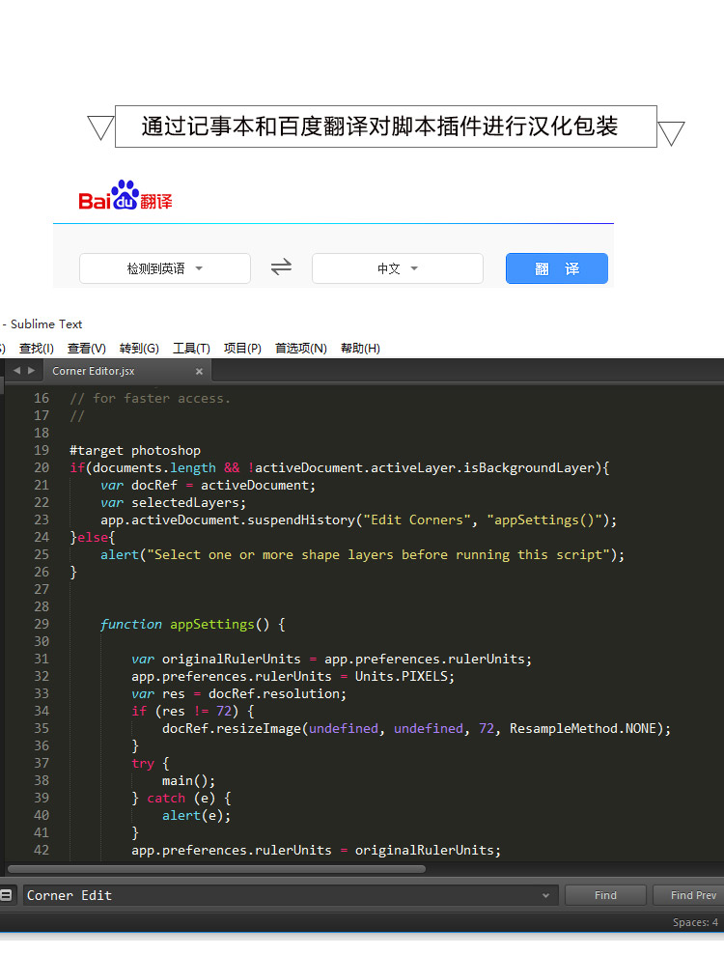The image size is (724, 955).
Task: Click "alert(e);" on line 40
Action: click(x=197, y=816)
